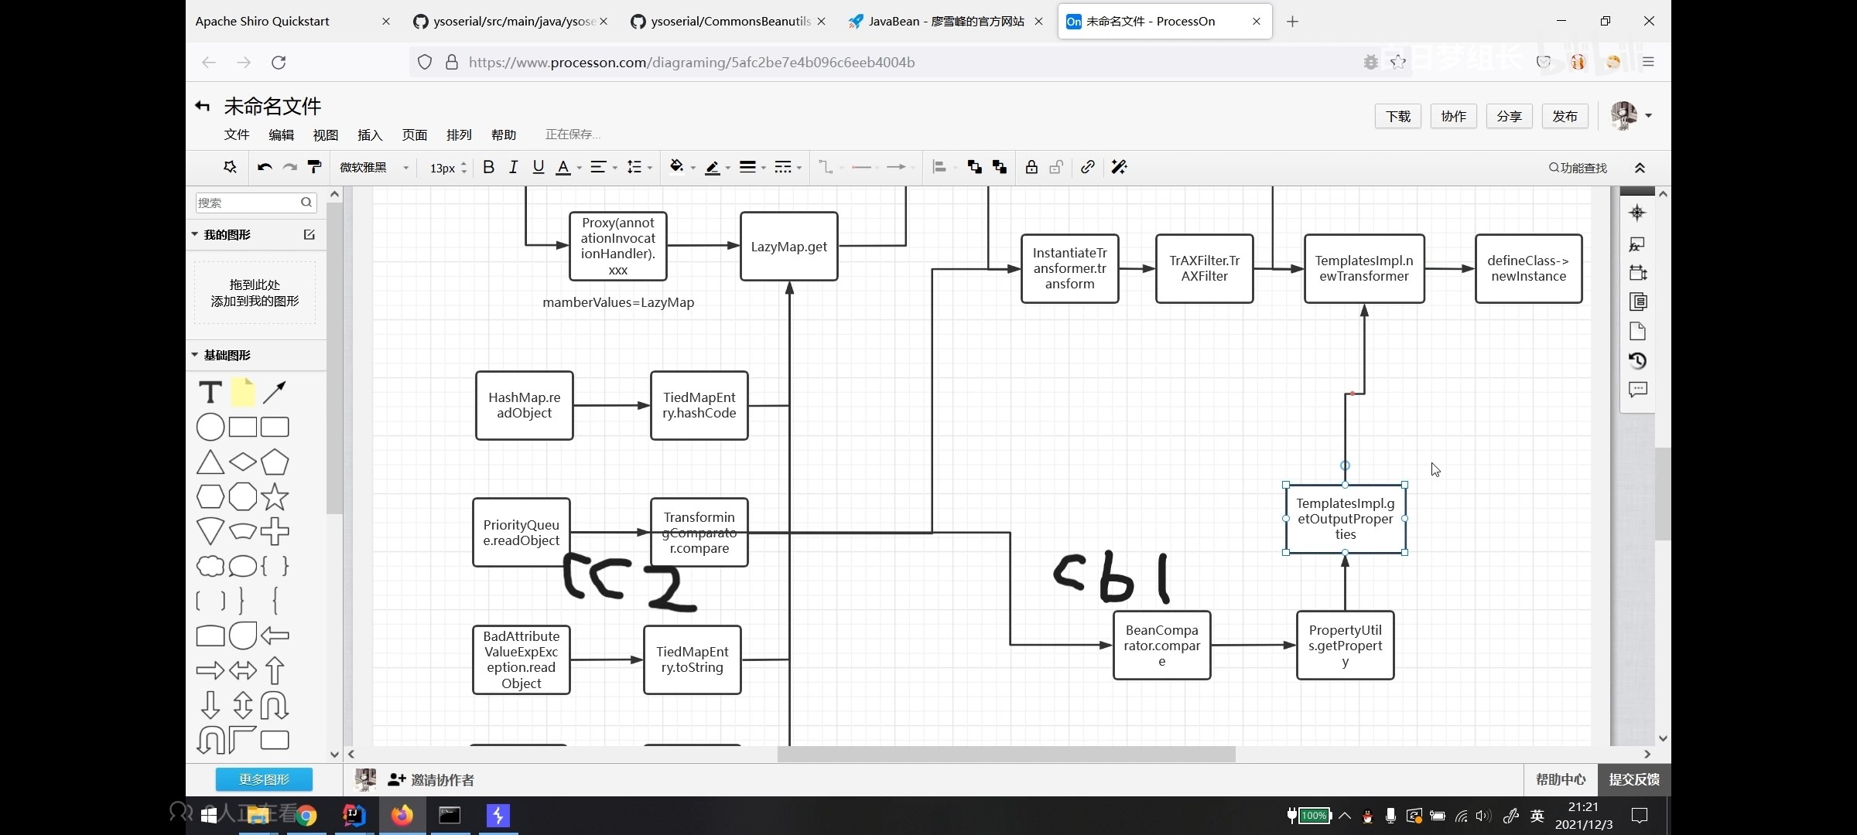Image resolution: width=1857 pixels, height=835 pixels.
Task: Open the 微软雅黑 font dropdown
Action: 373,168
